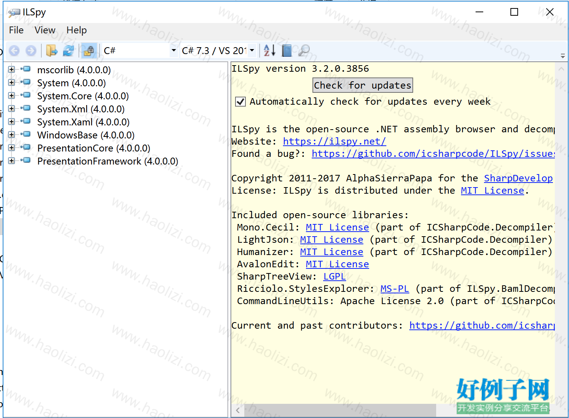Open Mono.Cecil's MIT License link

tap(337, 227)
